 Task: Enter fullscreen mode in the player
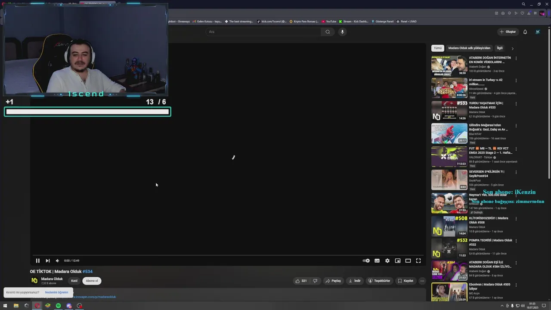point(418,260)
